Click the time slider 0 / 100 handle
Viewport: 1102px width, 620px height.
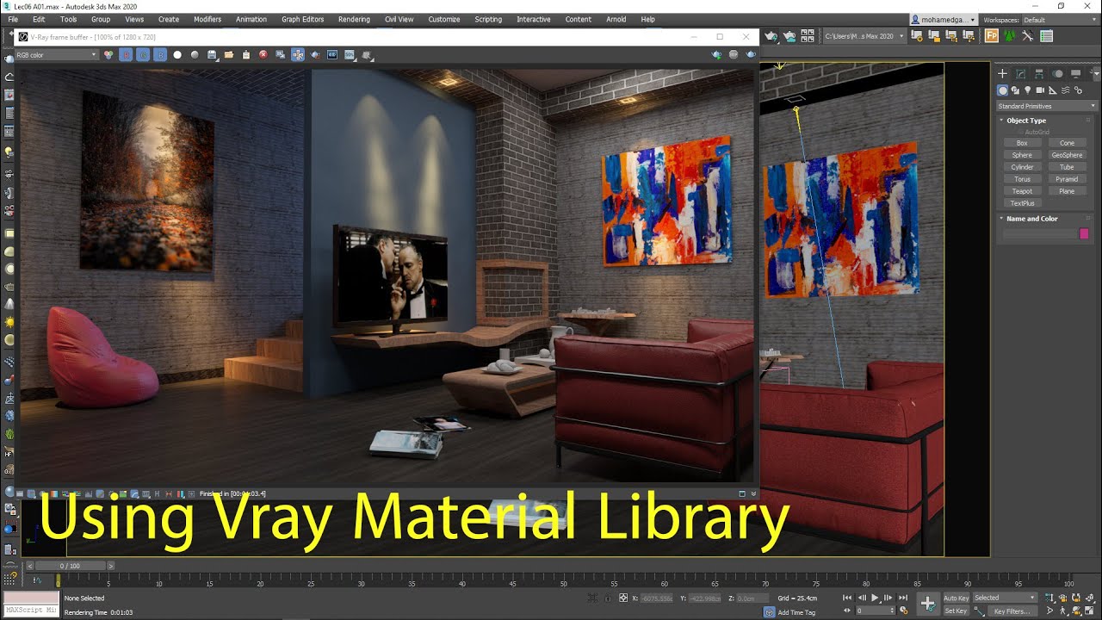(x=71, y=566)
